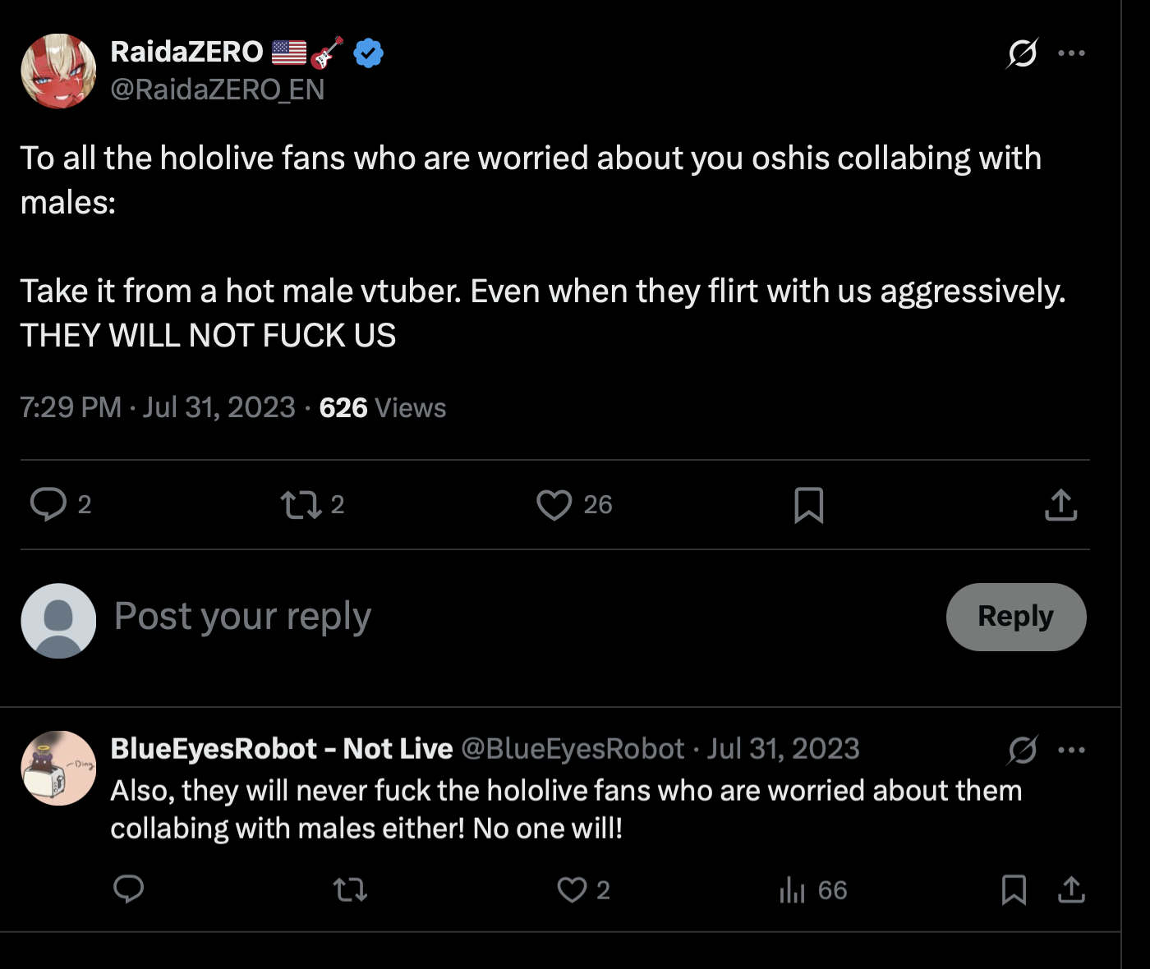The height and width of the screenshot is (969, 1150).
Task: Open BlueEyesRobot - Not Live display name
Action: coord(282,748)
